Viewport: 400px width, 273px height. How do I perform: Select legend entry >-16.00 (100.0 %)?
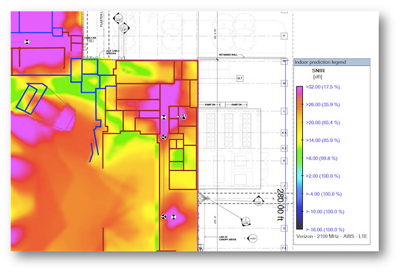325,230
